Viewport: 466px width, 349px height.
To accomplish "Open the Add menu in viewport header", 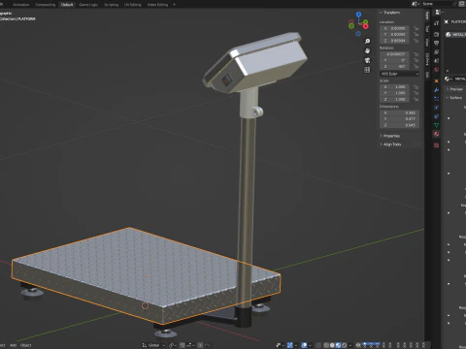I will [x=13, y=345].
